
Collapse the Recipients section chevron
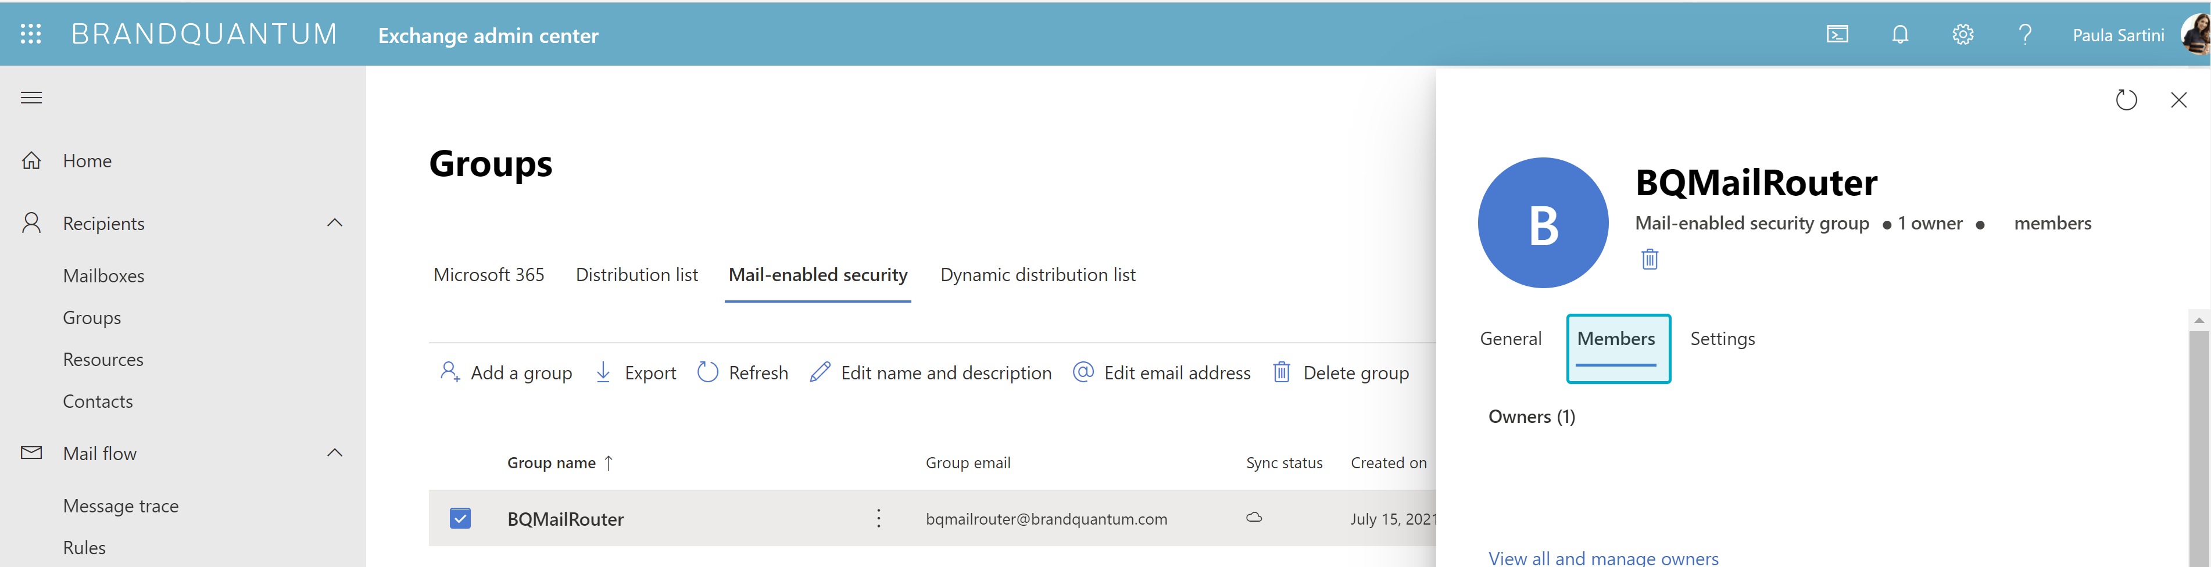(335, 223)
